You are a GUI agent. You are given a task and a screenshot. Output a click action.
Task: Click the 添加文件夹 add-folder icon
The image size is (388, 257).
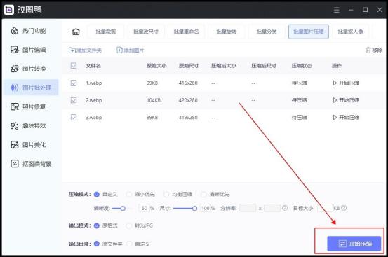72,50
